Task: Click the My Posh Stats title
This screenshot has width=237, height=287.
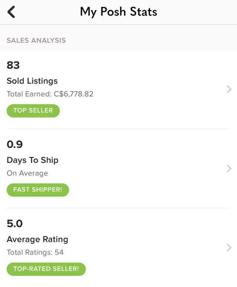Action: click(x=118, y=12)
